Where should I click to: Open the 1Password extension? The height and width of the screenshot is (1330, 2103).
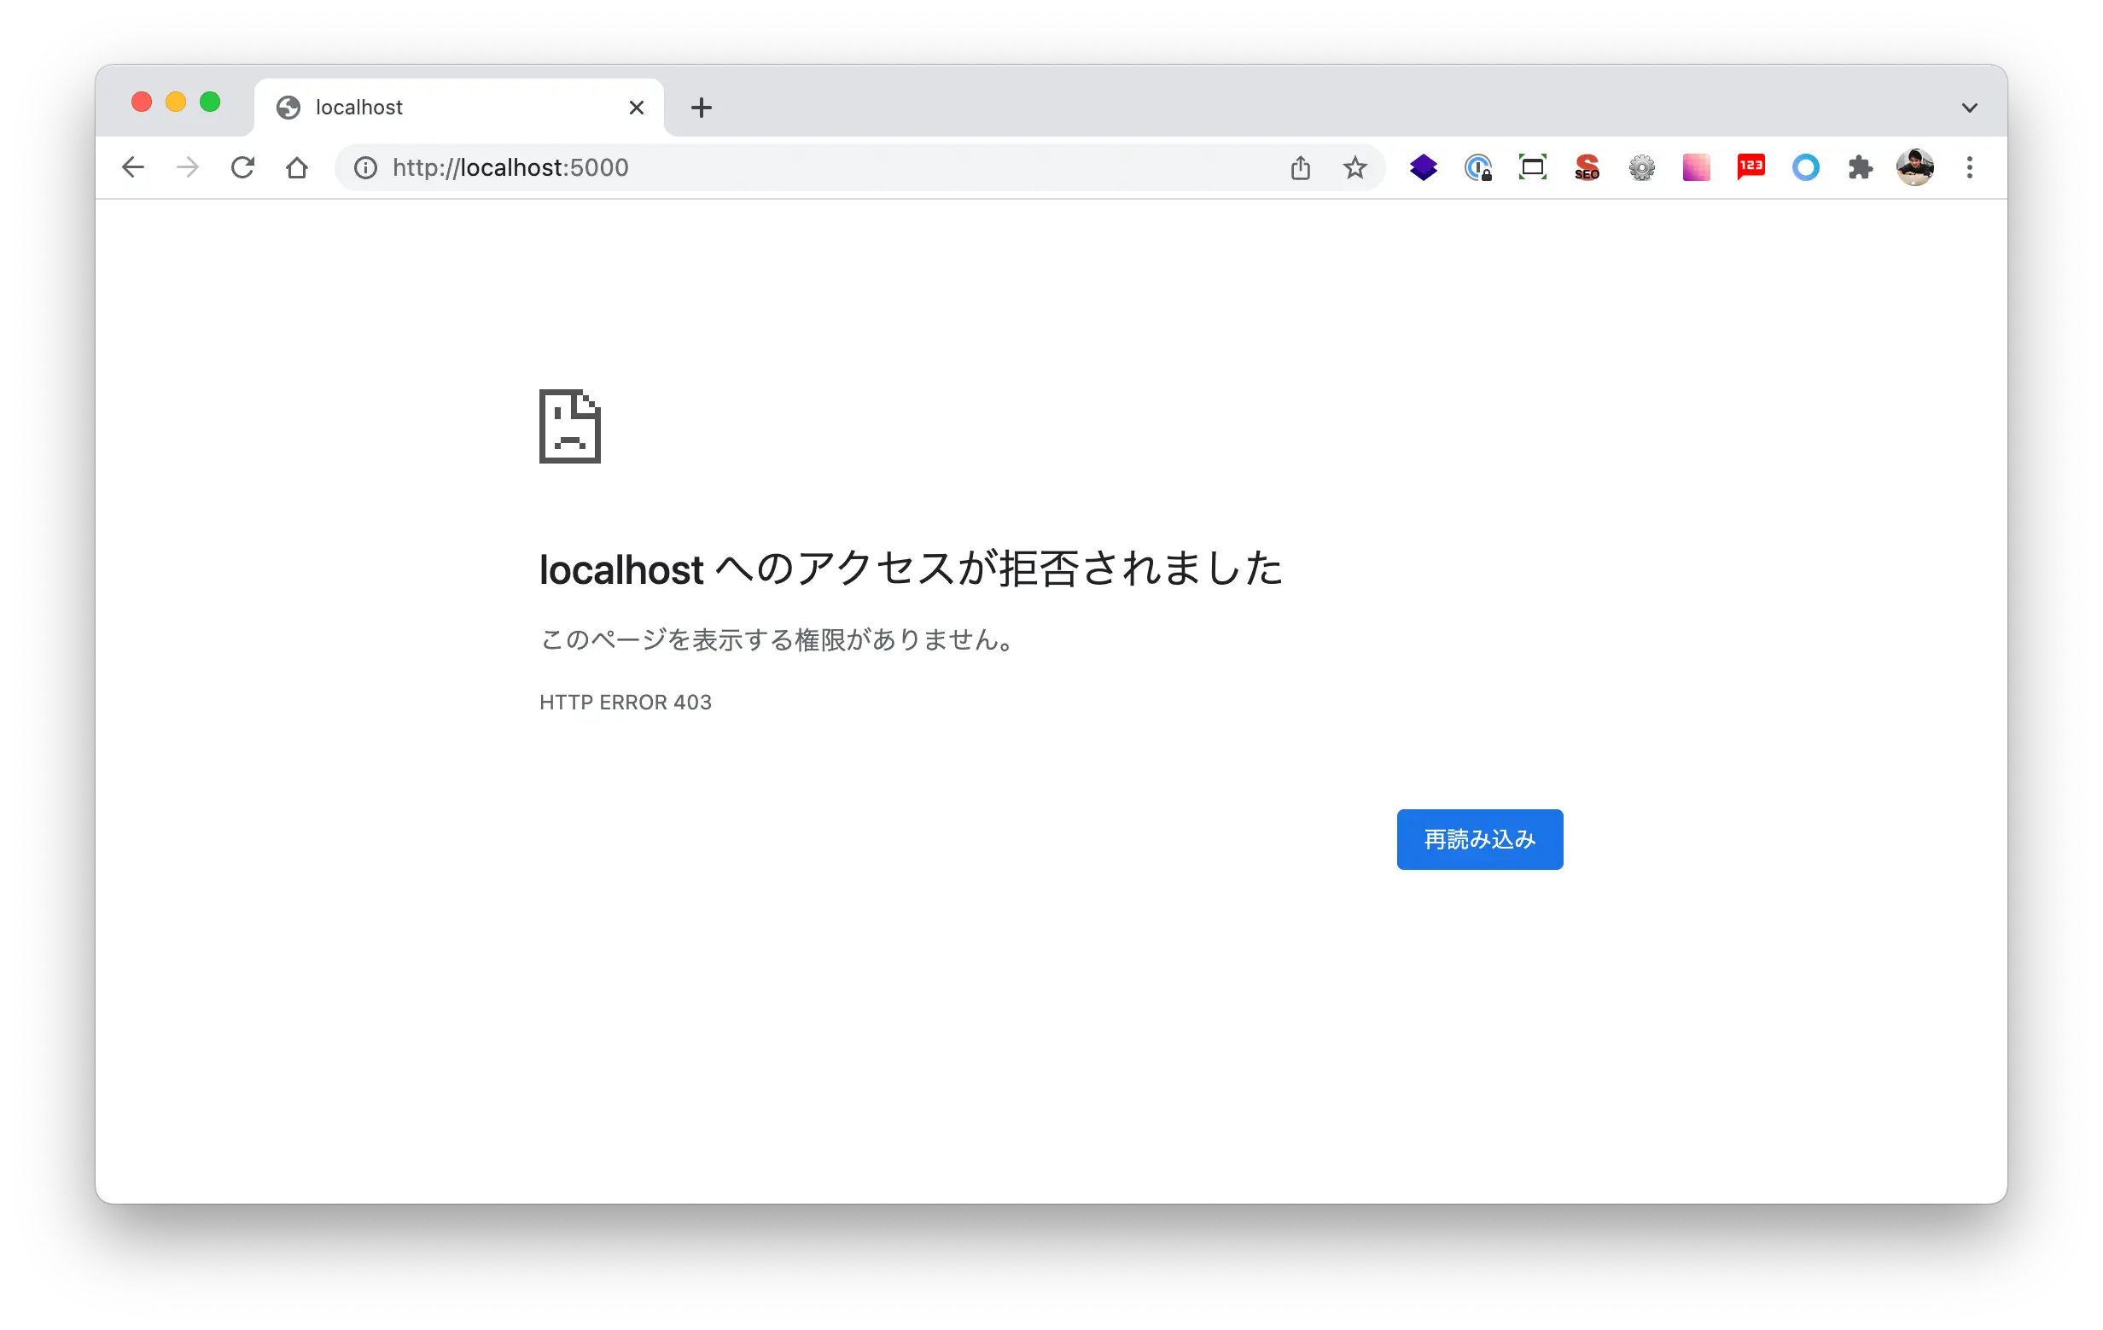pos(1478,166)
